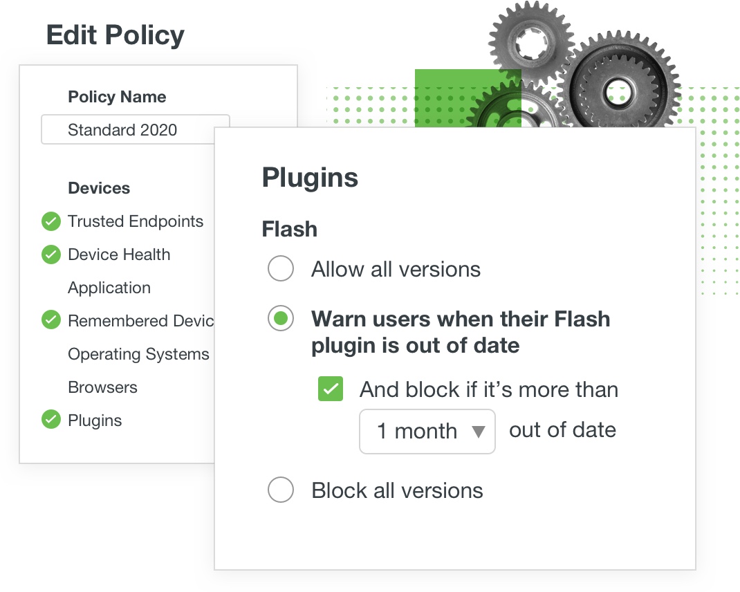Open the Trusted Endpoints policy section
This screenshot has width=740, height=592.
pyautogui.click(x=136, y=222)
